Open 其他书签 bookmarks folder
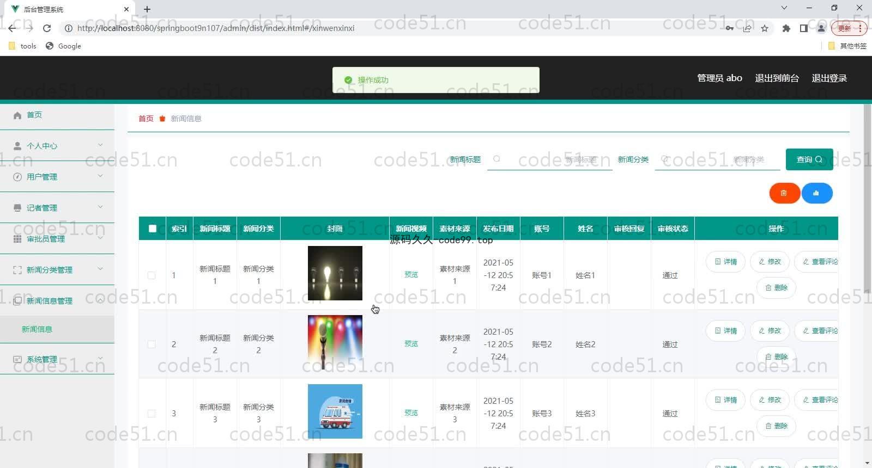The width and height of the screenshot is (872, 468). tap(847, 46)
